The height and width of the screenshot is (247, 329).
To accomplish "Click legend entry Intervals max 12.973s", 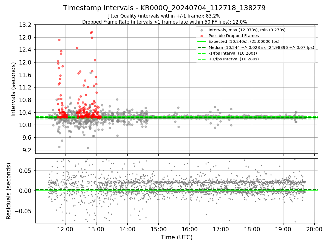I will (x=247, y=30).
